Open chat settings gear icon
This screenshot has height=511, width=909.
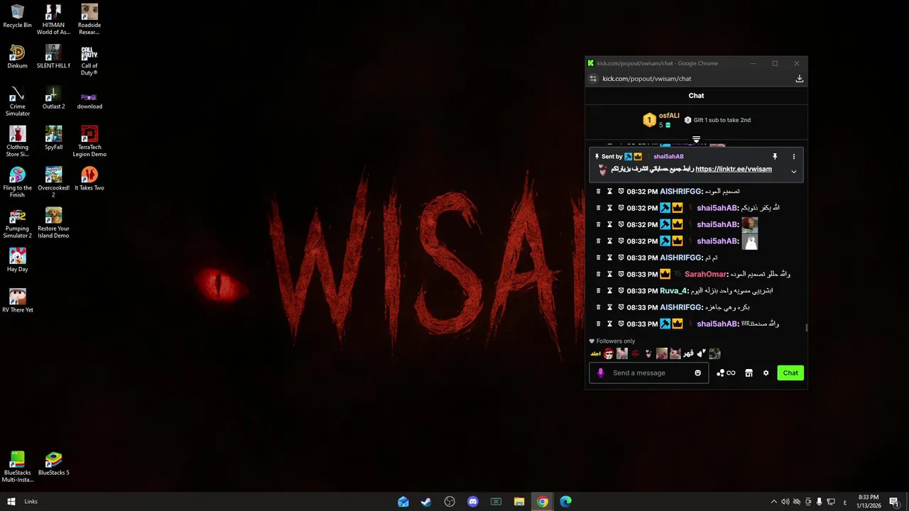point(766,373)
